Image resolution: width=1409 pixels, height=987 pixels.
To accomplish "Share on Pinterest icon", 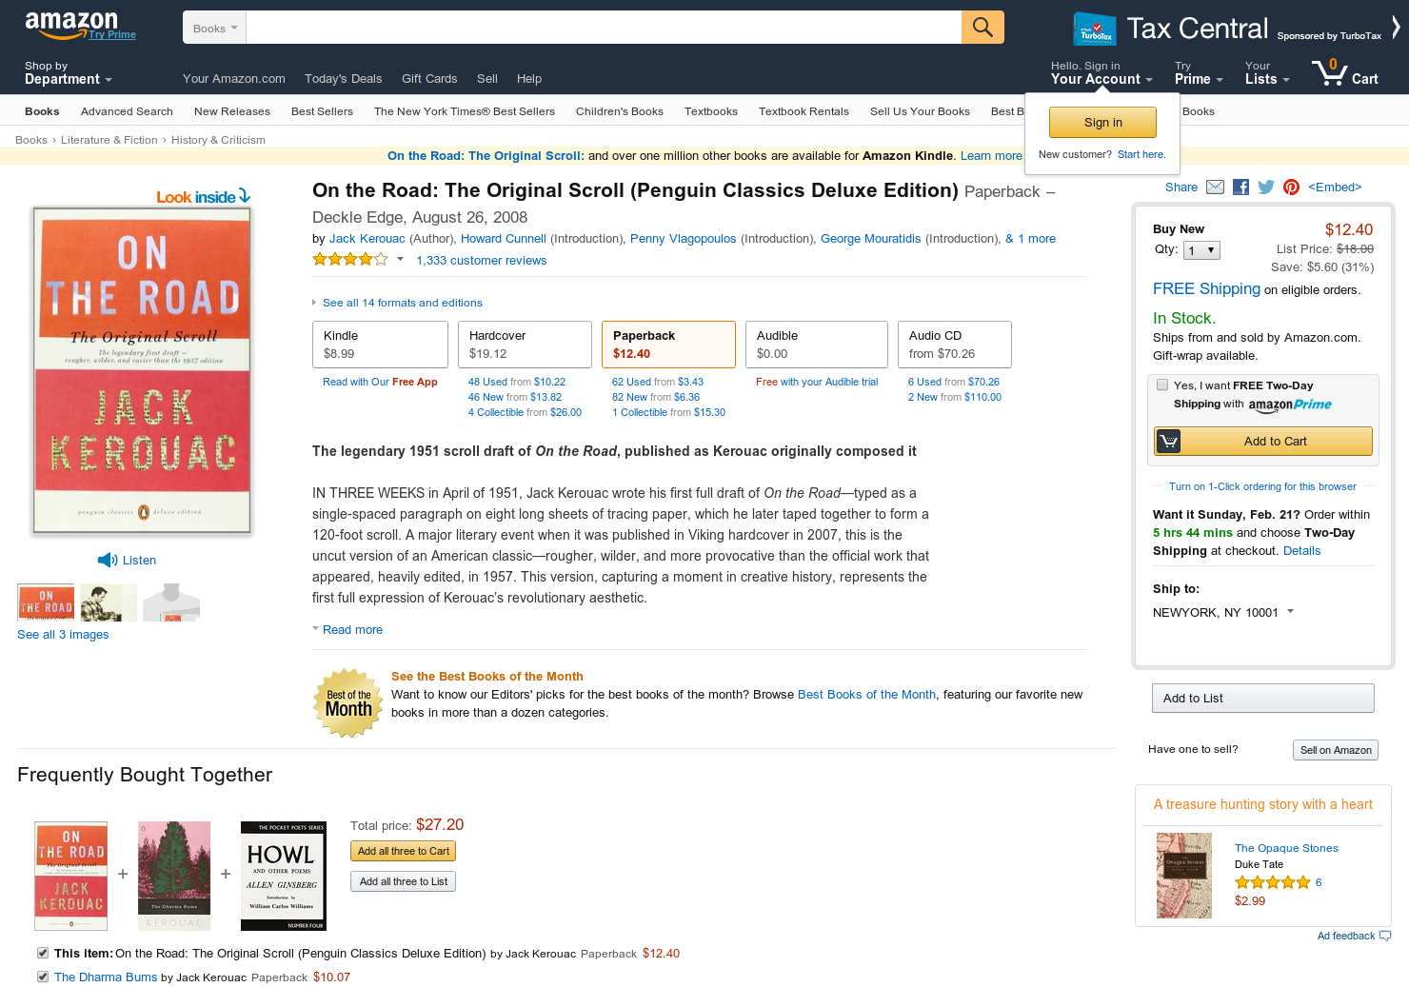I will [x=1291, y=188].
